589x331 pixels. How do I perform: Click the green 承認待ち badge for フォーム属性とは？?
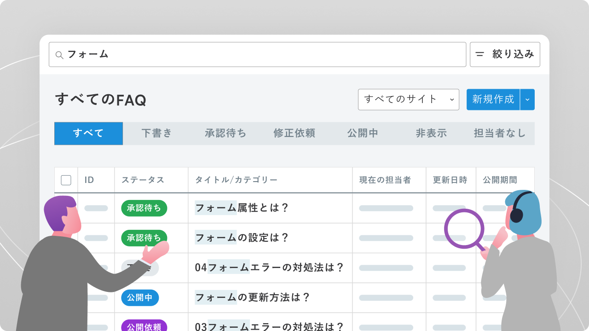[144, 208]
